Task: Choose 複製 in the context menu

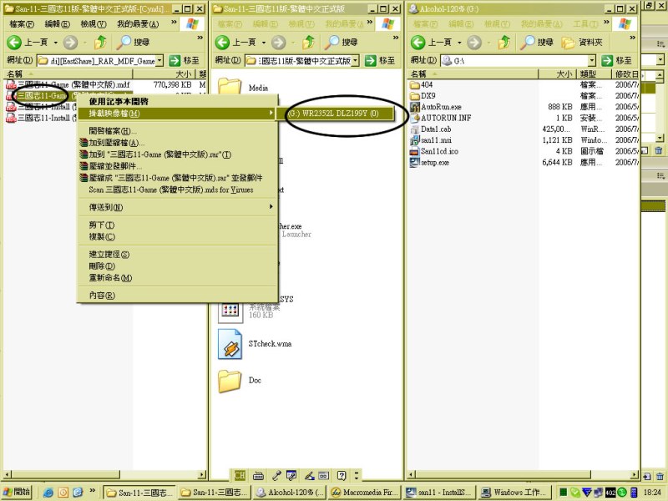Action: point(176,237)
